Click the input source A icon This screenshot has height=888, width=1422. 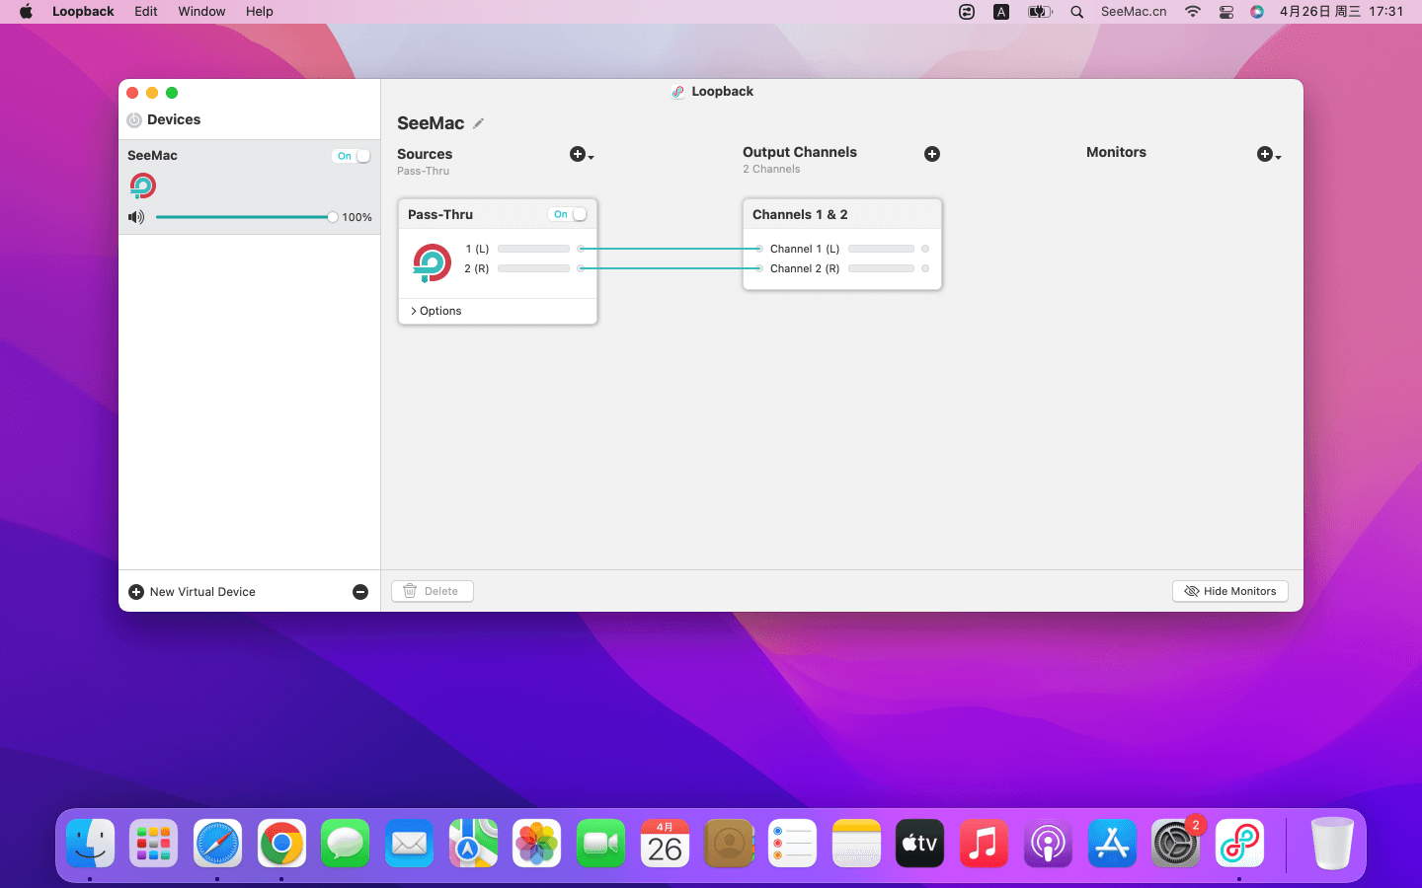coord(1001,12)
